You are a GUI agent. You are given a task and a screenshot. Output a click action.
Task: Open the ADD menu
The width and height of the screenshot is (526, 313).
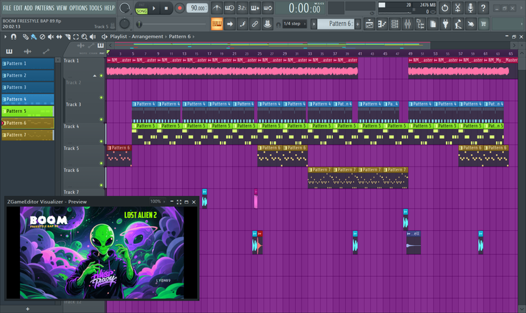[29, 8]
